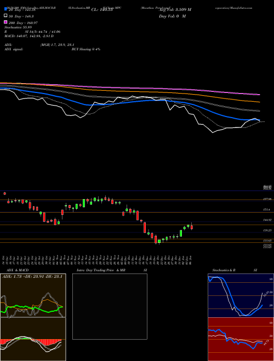
Task: Click the 144.82 price axis label
Action: (x=267, y=220)
